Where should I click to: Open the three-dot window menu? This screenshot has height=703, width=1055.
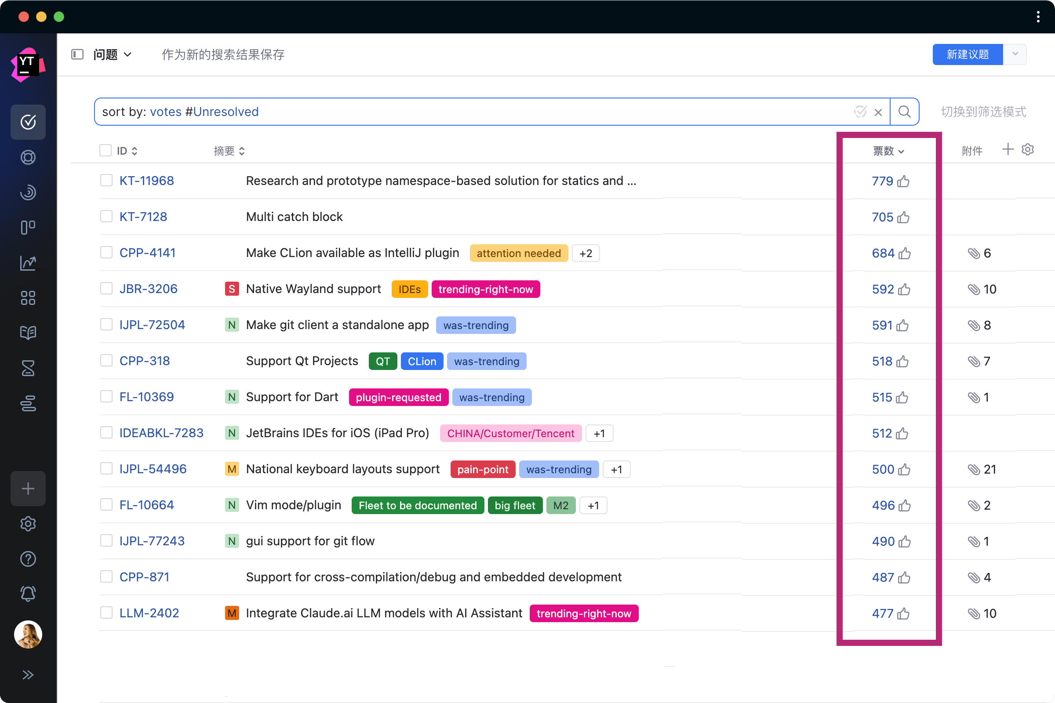pos(1038,17)
